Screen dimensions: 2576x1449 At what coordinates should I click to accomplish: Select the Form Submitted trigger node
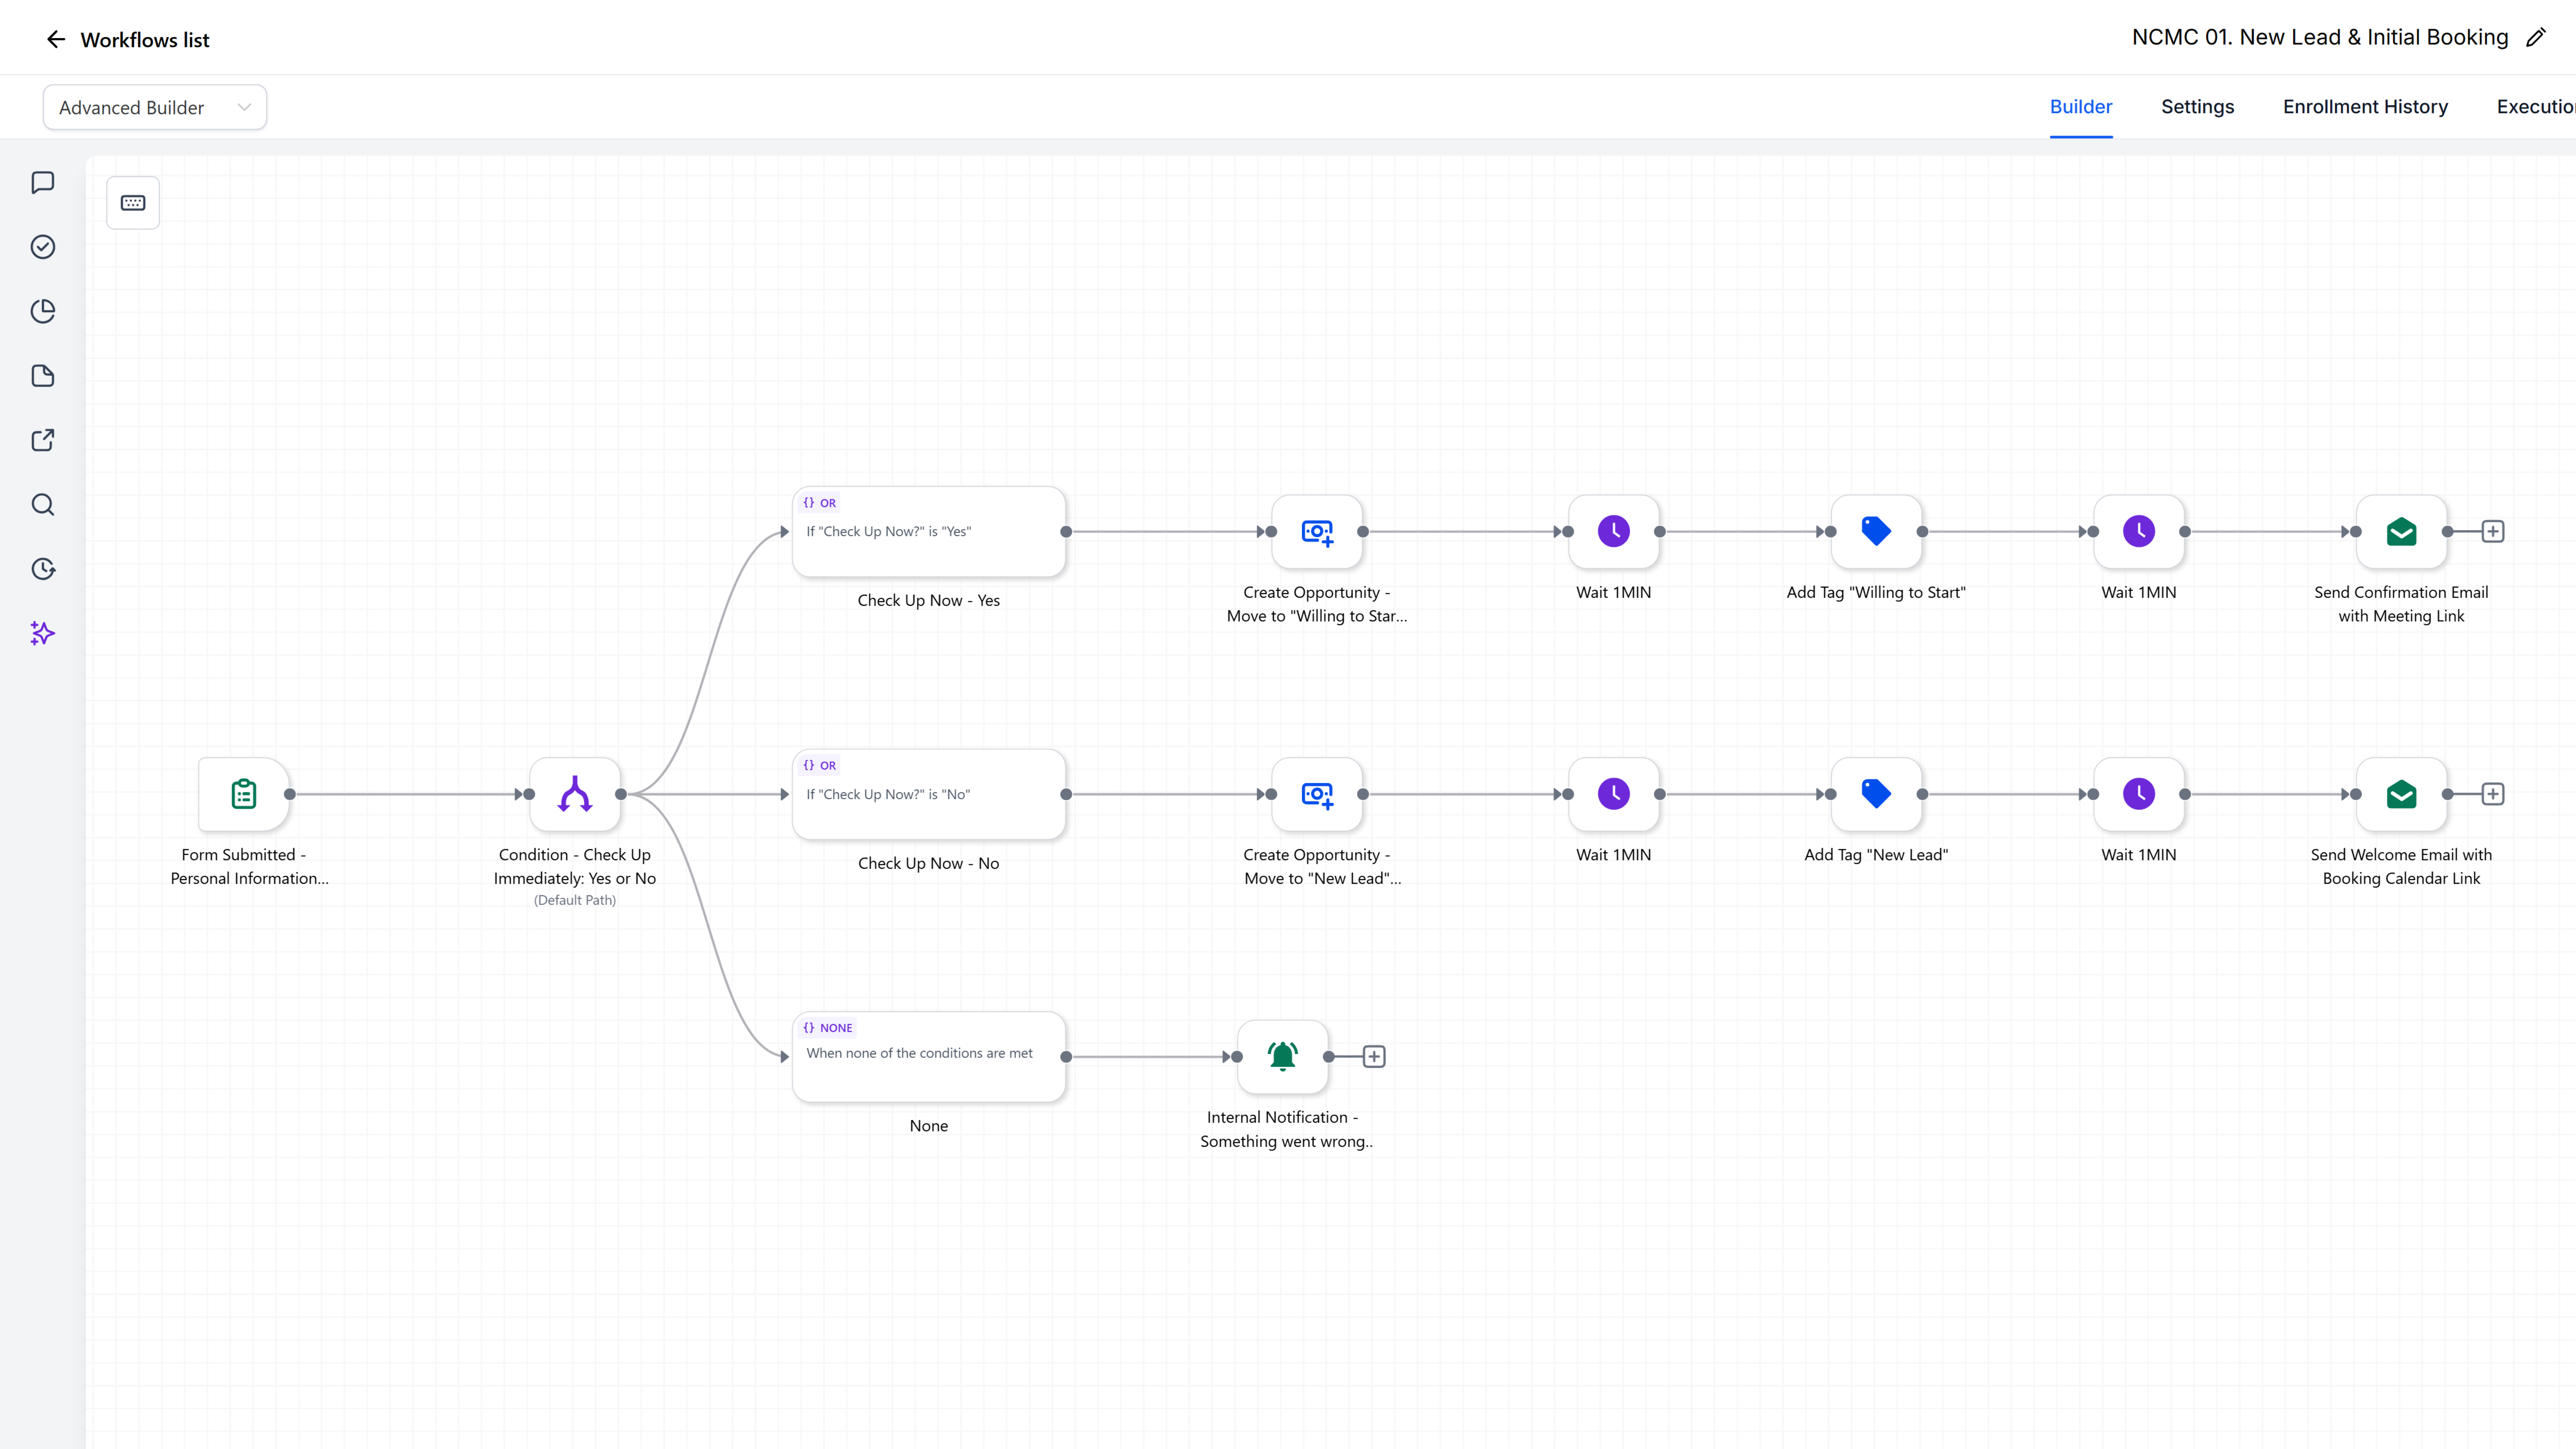click(x=244, y=794)
